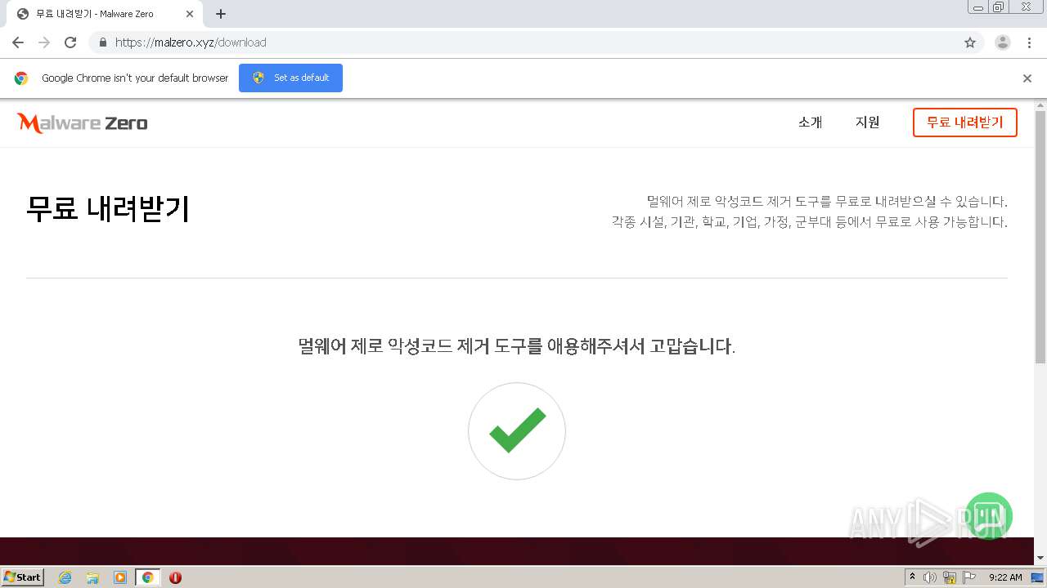
Task: Go forward with the browser arrow
Action: [44, 42]
